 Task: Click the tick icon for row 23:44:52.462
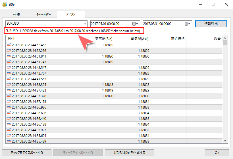coord(9,45)
